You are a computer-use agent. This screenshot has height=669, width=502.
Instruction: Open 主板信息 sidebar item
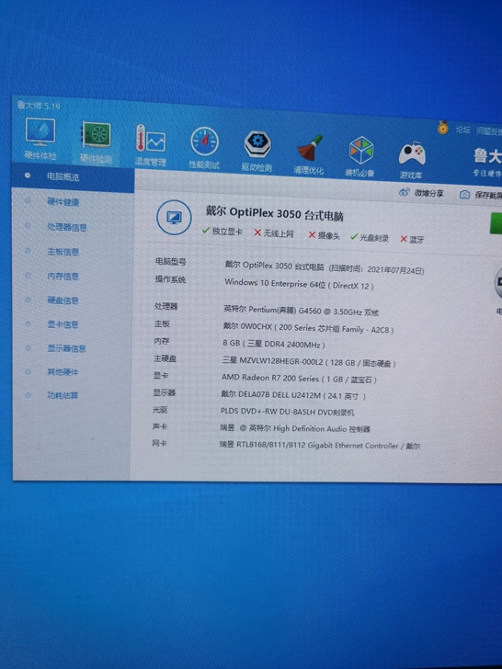63,252
